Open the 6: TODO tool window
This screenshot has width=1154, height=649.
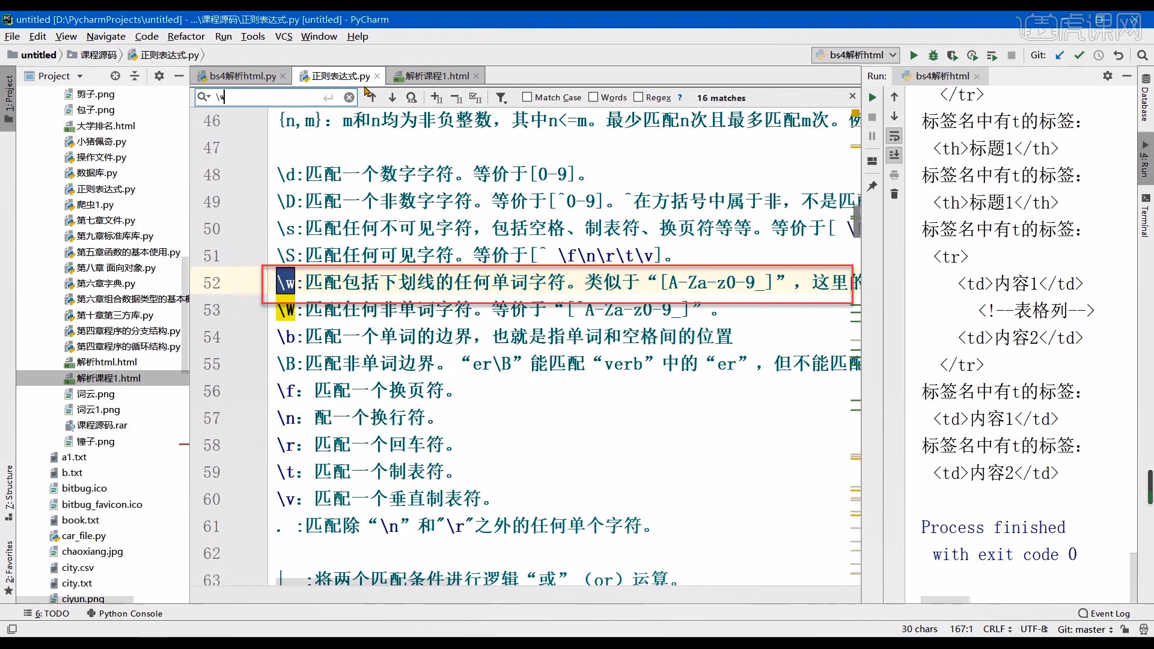[46, 614]
